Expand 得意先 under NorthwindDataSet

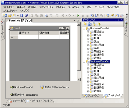(88, 58)
